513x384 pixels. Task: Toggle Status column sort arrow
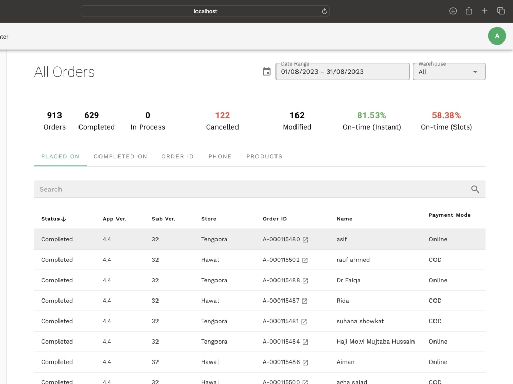[64, 219]
